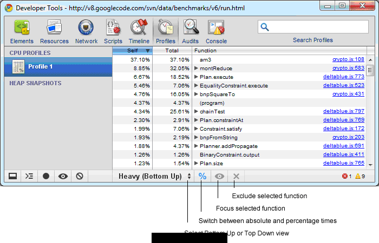Start CPU profiling with record button
This screenshot has width=379, height=243.
[x=46, y=176]
